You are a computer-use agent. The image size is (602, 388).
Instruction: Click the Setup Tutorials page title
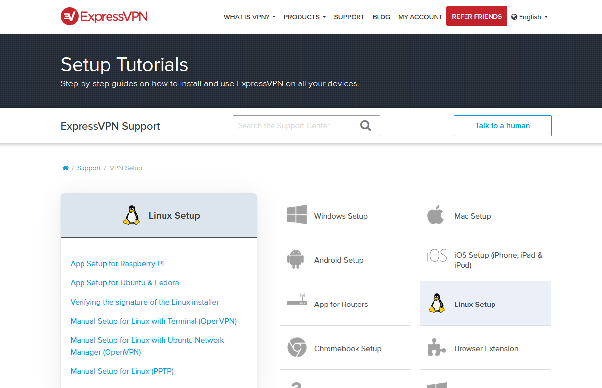coord(124,65)
